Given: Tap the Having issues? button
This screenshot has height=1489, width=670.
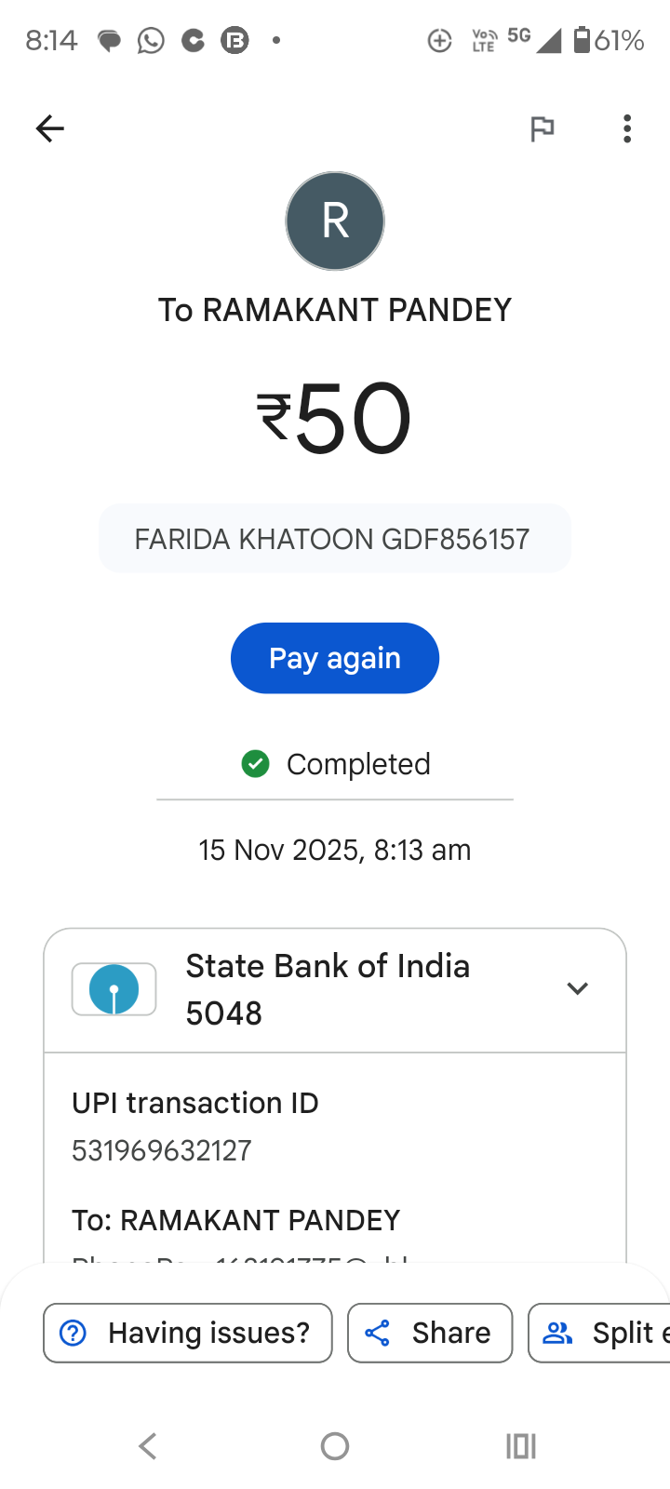Looking at the screenshot, I should pos(188,1333).
